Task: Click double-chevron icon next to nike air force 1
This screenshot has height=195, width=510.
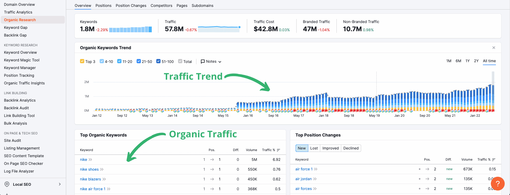Action: (109, 189)
